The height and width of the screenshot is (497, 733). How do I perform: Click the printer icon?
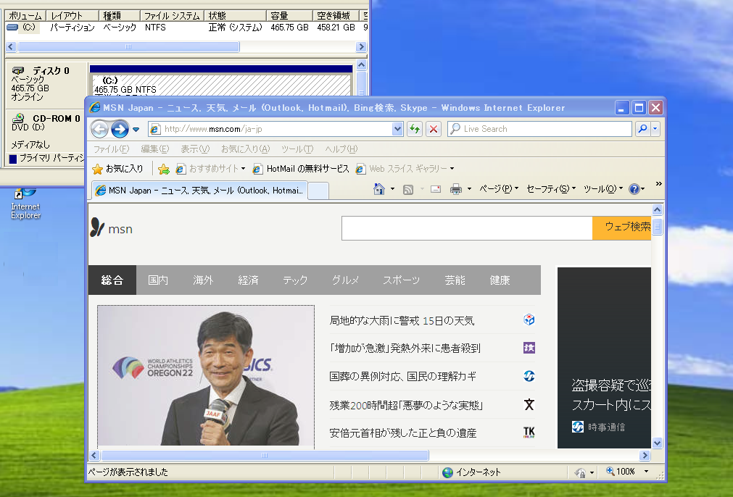tap(456, 189)
